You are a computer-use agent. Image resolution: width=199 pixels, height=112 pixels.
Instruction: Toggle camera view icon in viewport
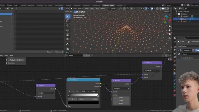coord(169,34)
